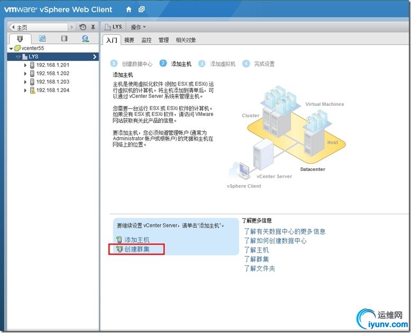Screen dimensions: 411x333
Task: Click the LYS datacenter title icon
Action: click(107, 27)
